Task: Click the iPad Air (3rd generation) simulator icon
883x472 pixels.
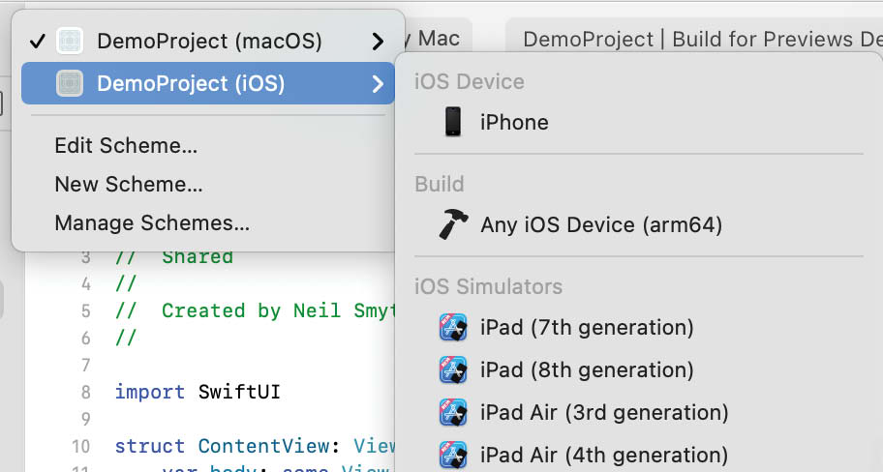Action: coord(453,412)
